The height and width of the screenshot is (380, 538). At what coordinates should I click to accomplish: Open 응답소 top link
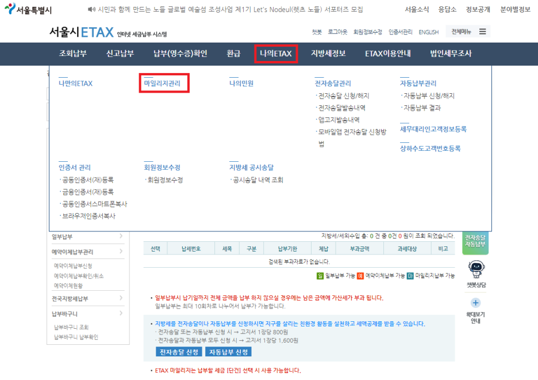[447, 10]
